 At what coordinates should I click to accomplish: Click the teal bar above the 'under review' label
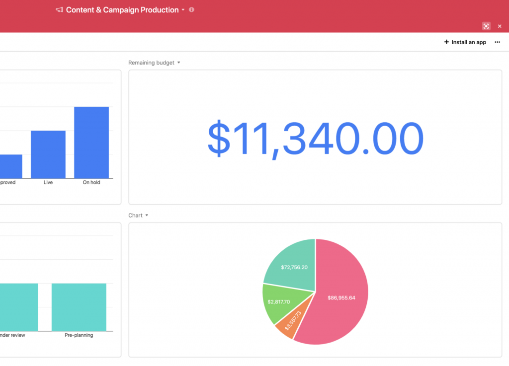click(19, 307)
